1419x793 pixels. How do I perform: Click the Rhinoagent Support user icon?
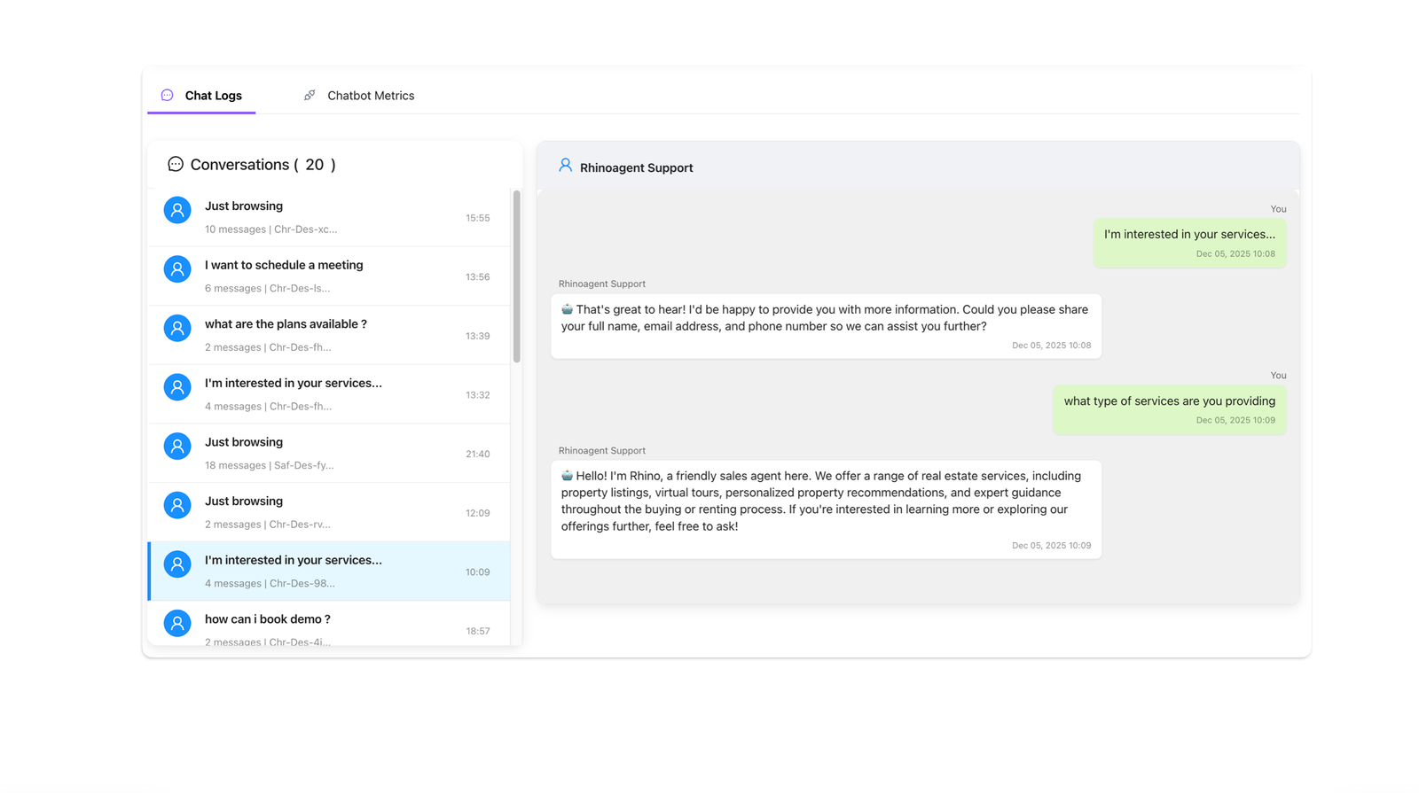click(x=565, y=165)
